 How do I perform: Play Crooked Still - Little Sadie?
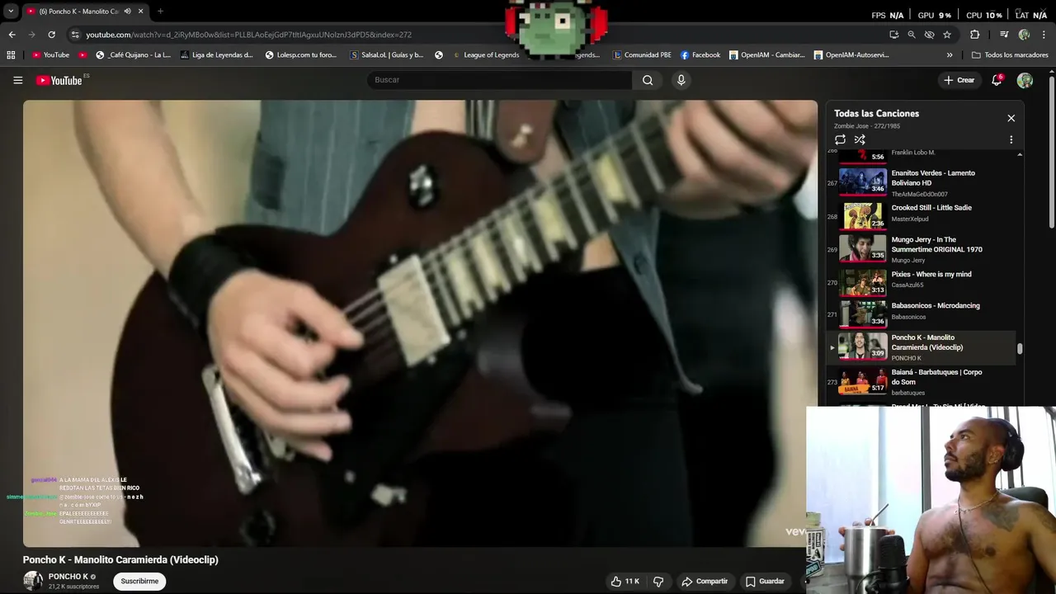tap(921, 214)
